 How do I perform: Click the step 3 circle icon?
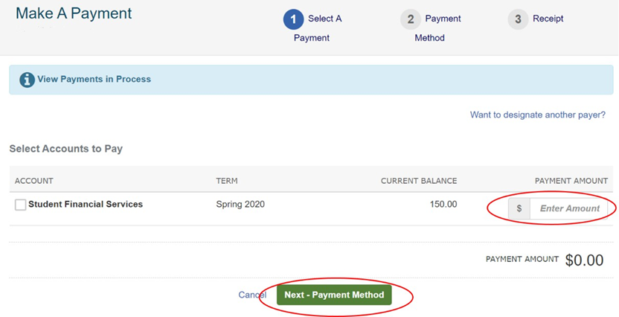(518, 19)
